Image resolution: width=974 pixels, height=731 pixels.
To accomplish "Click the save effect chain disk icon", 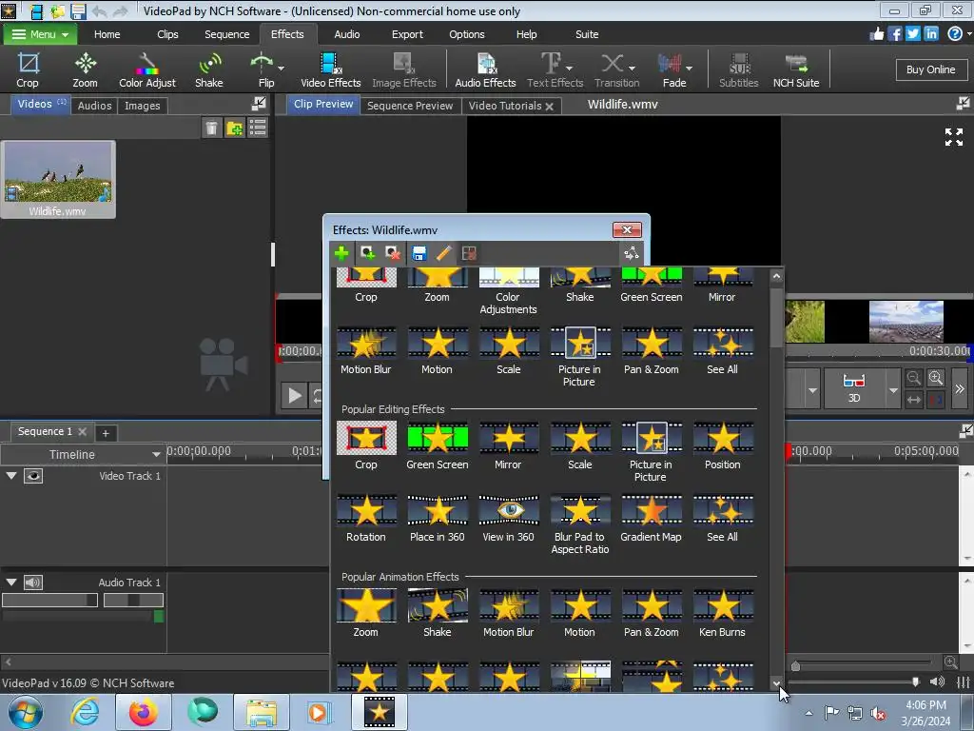I will 419,253.
